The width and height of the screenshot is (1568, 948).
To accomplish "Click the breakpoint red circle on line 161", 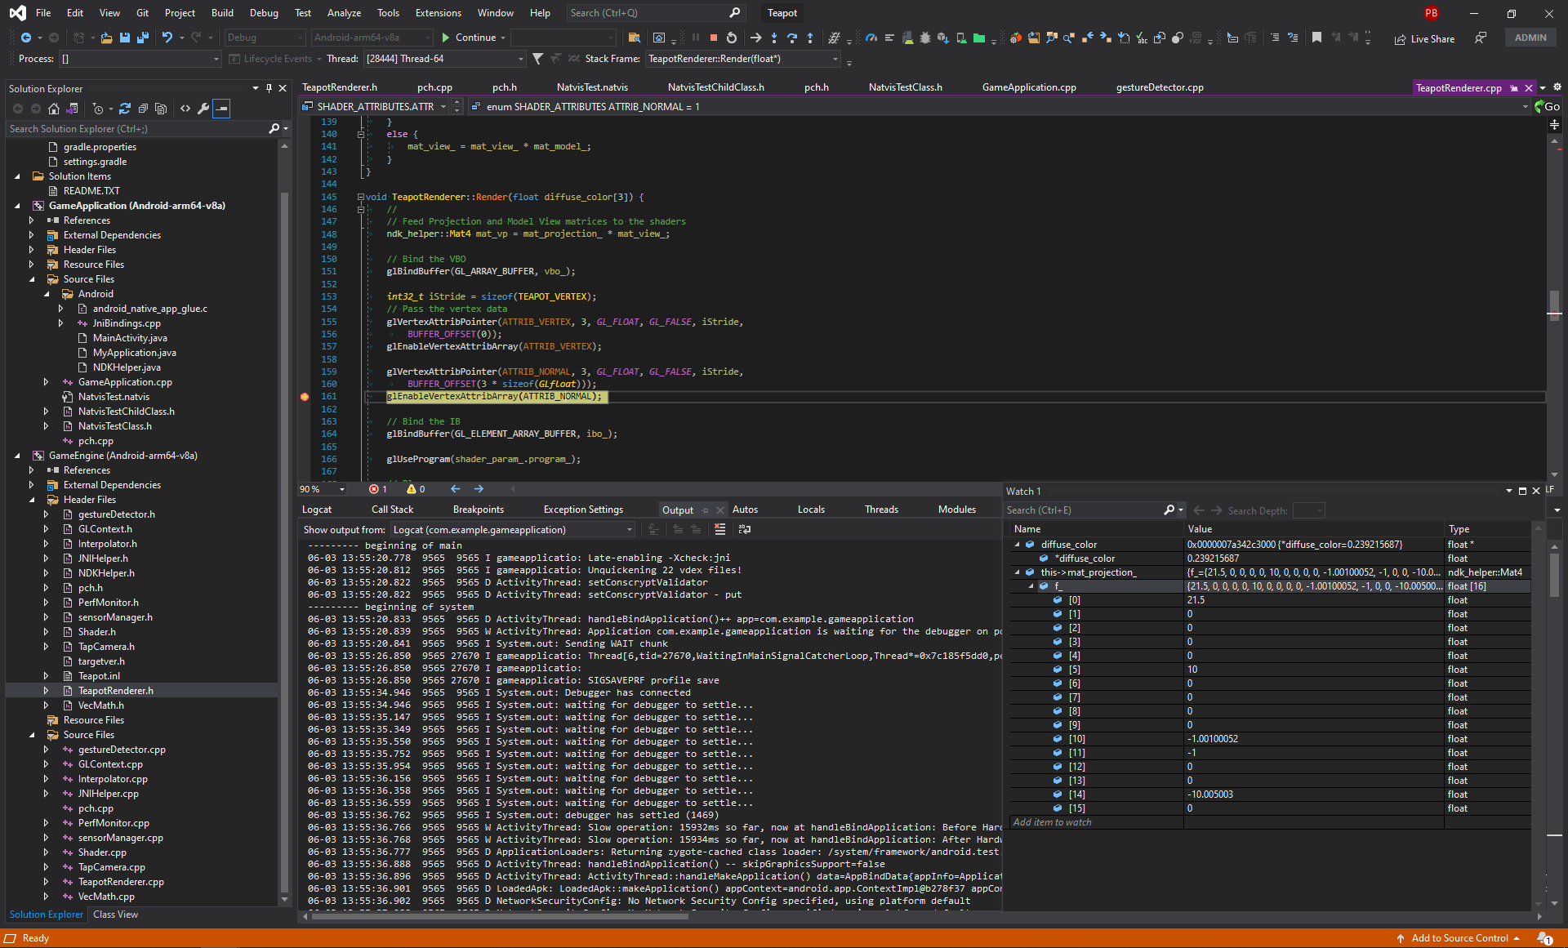I will point(302,396).
